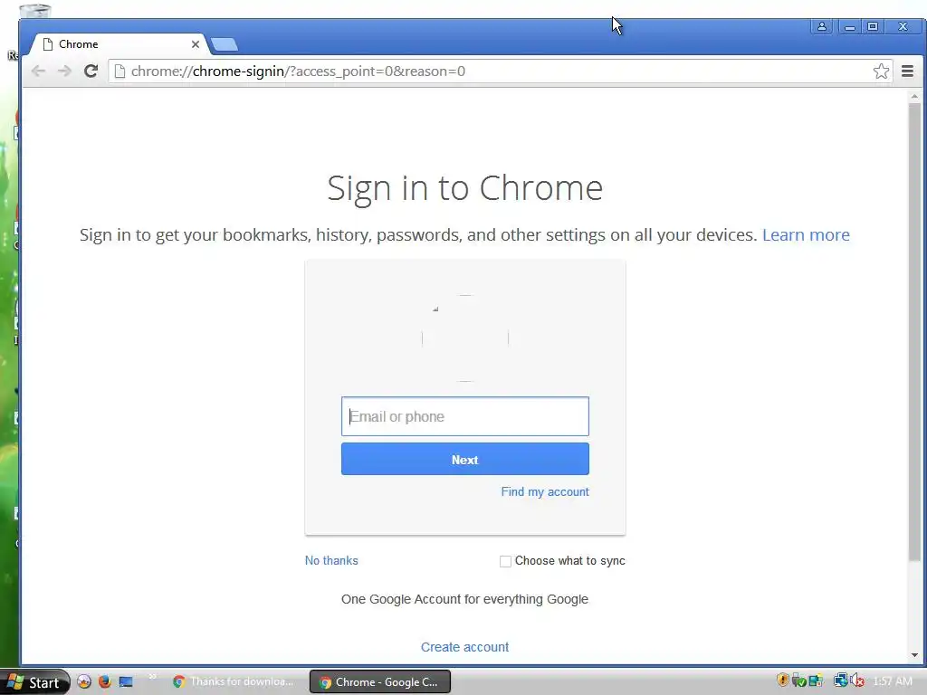This screenshot has width=927, height=695.
Task: Select the Chrome - Google Chrome taskbar button
Action: 380,681
